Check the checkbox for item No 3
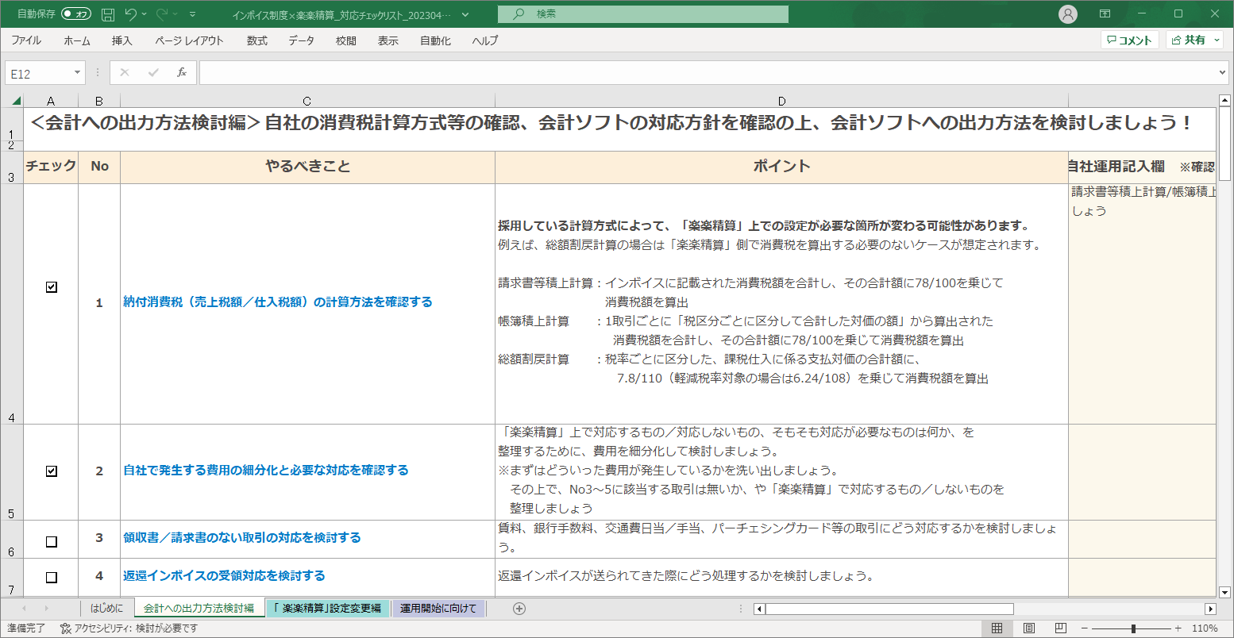Image resolution: width=1234 pixels, height=638 pixels. [52, 542]
